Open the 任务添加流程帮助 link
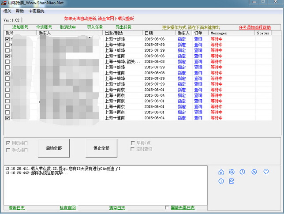The height and width of the screenshot is (214, 284). pyautogui.click(x=254, y=27)
